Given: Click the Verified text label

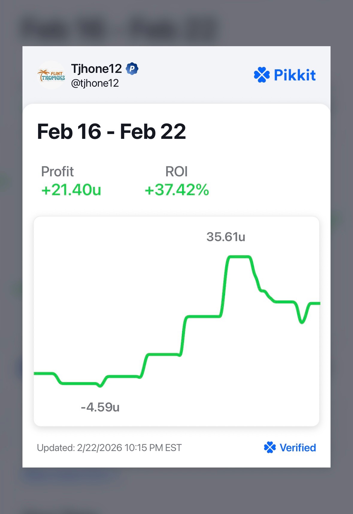Looking at the screenshot, I should coord(298,448).
